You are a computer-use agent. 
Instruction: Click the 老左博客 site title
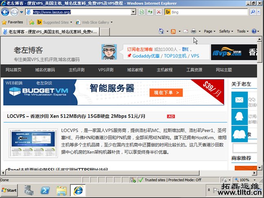tap(28, 50)
